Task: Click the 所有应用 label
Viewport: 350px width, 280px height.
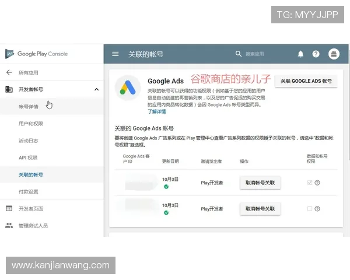Action: (x=29, y=72)
